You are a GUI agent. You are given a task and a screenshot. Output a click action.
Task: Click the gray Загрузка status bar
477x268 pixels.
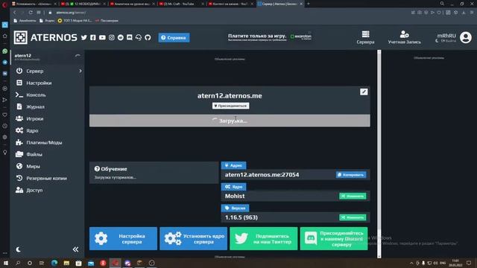click(x=230, y=121)
